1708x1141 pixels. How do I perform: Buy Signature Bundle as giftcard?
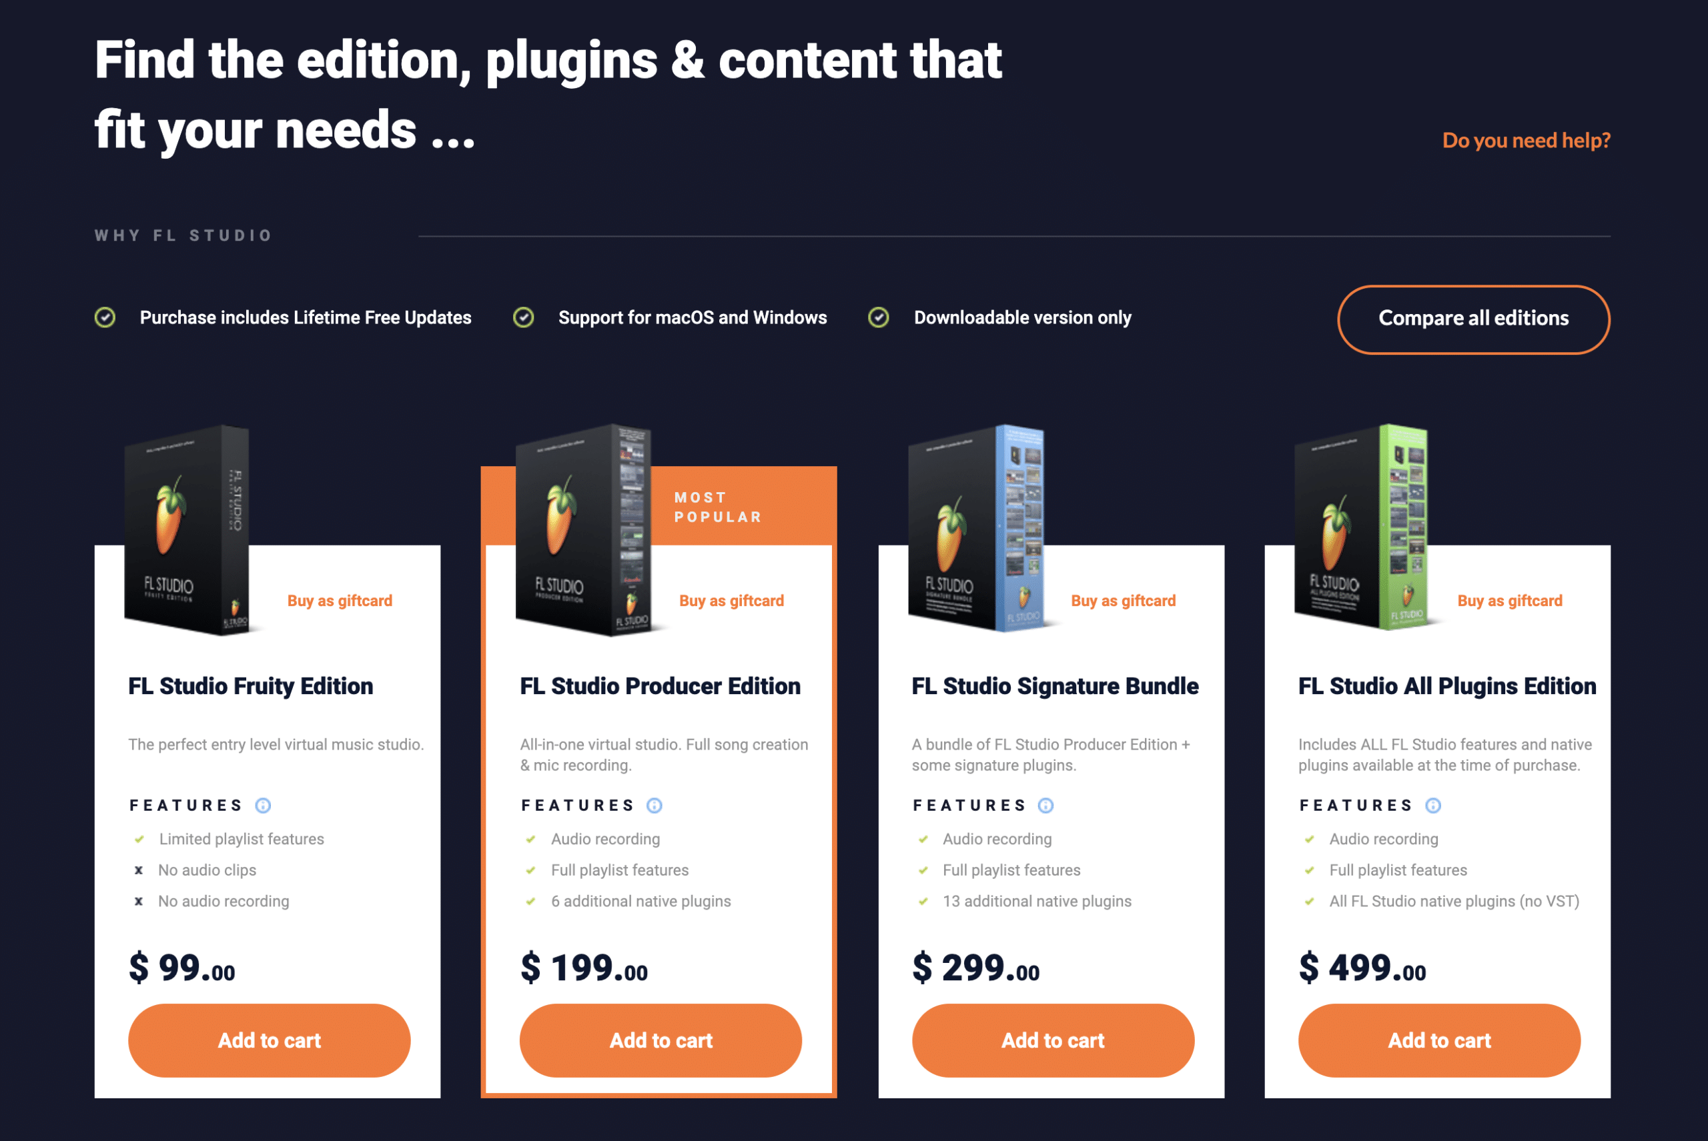coord(1124,600)
